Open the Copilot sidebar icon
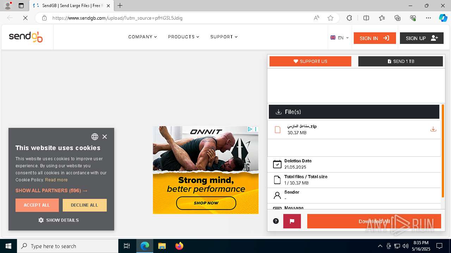The width and height of the screenshot is (451, 253). 443,18
